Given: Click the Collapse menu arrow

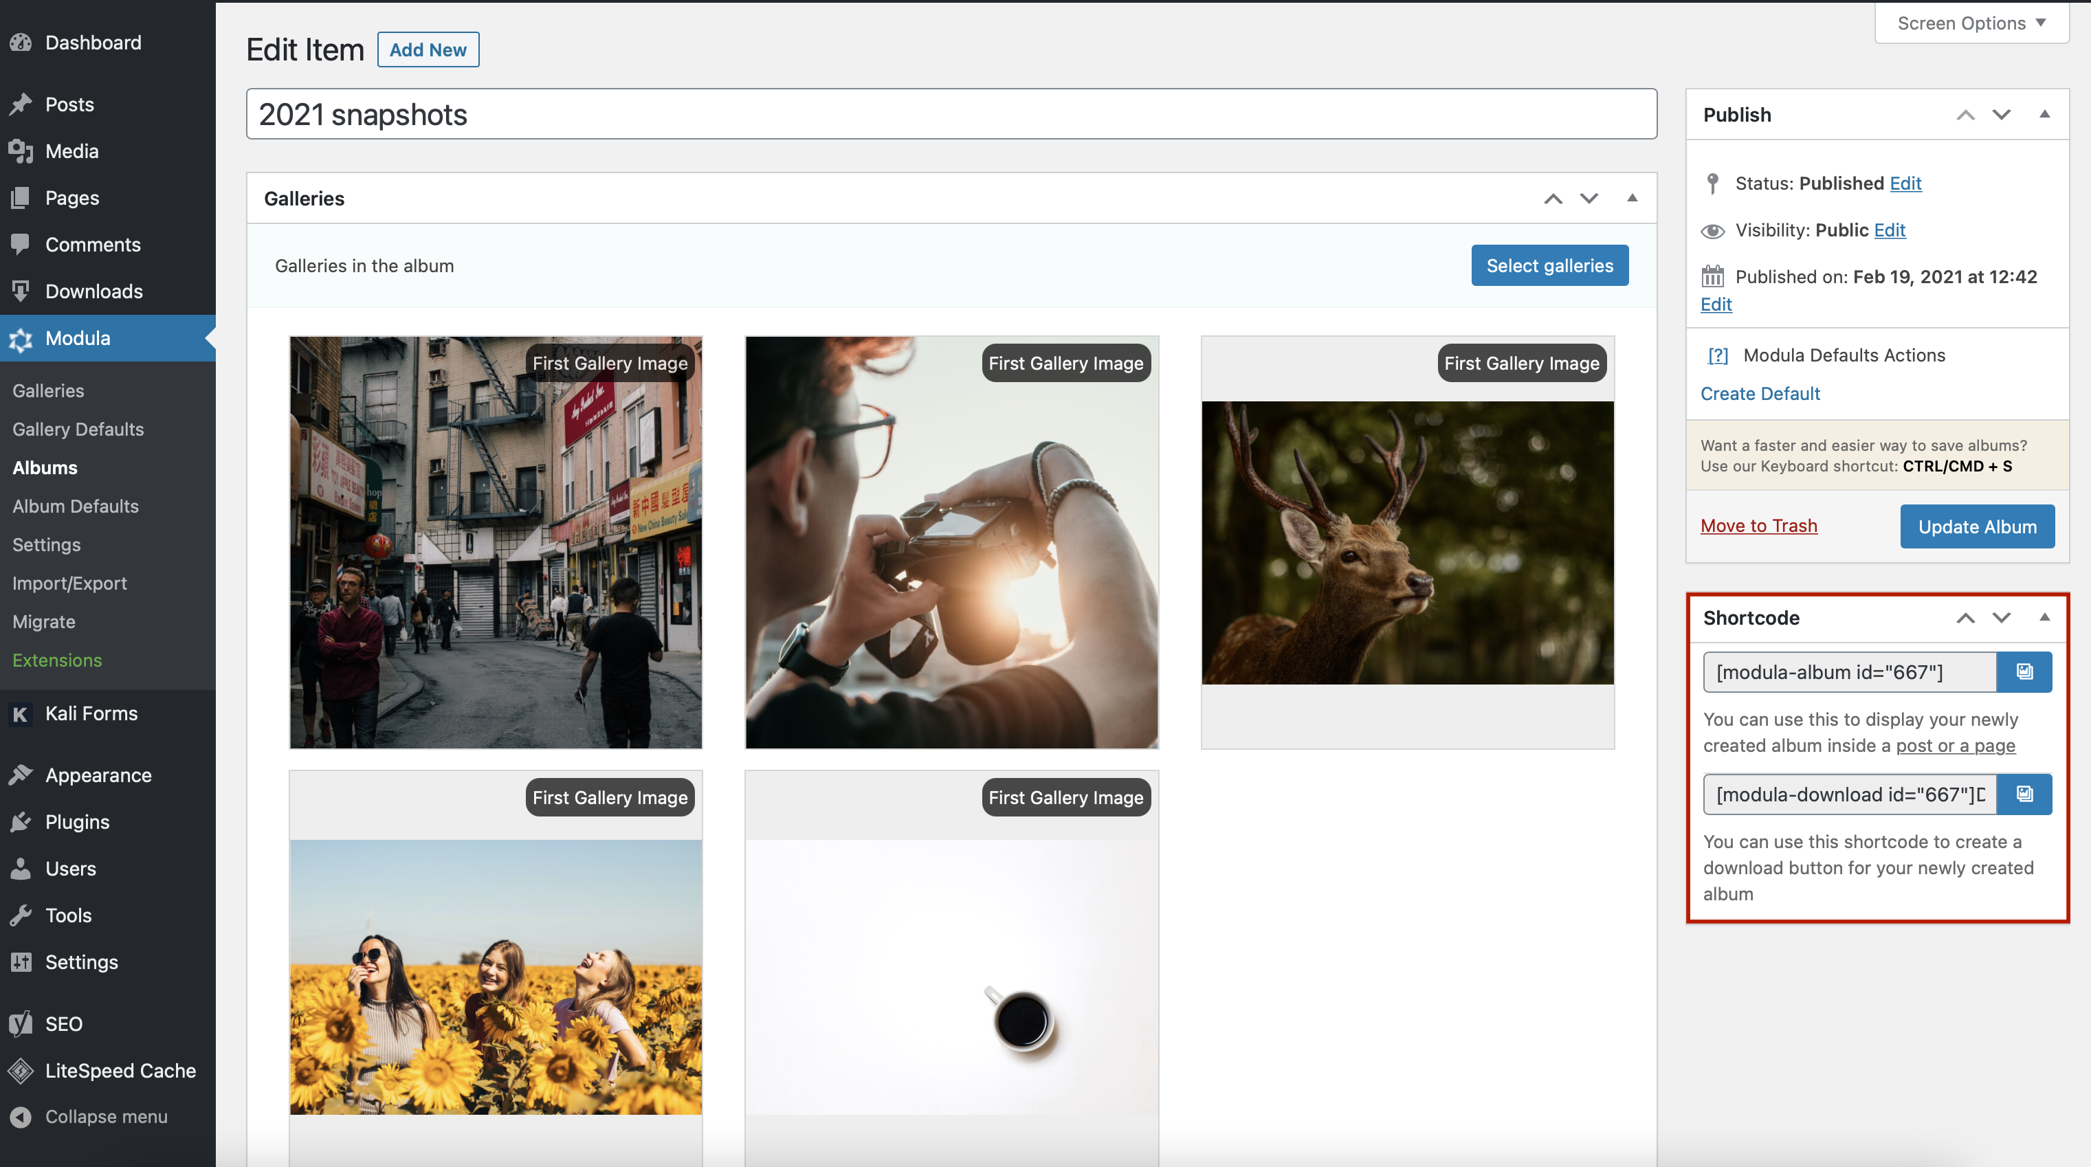Looking at the screenshot, I should 21,1117.
